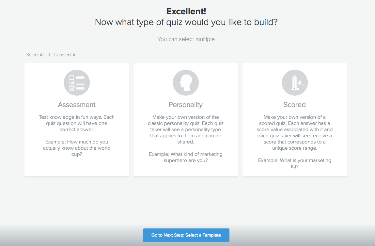Click the marketing superhero example text

[186, 157]
